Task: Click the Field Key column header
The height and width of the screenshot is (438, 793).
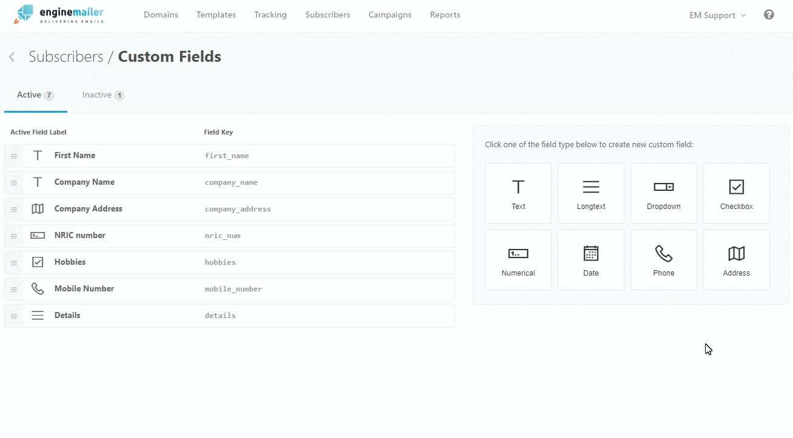Action: coord(218,132)
